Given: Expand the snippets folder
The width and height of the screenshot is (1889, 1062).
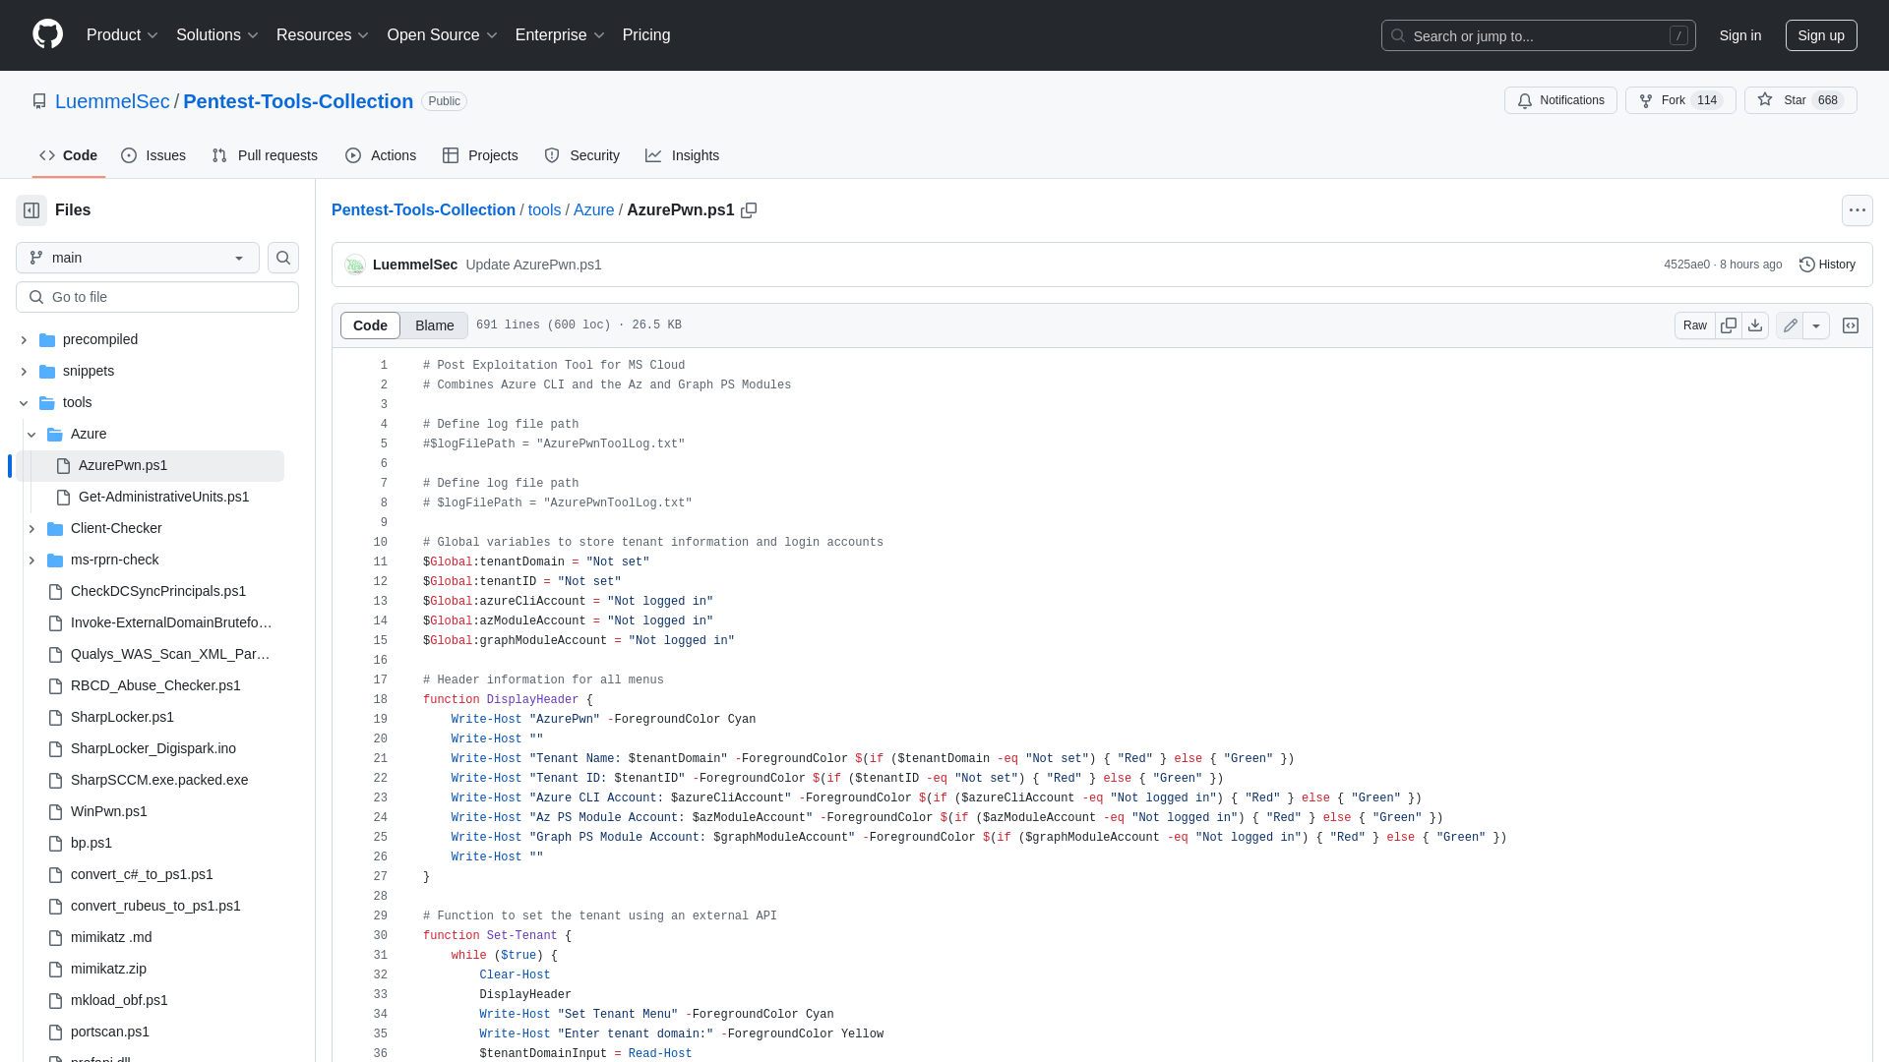Looking at the screenshot, I should pyautogui.click(x=24, y=371).
